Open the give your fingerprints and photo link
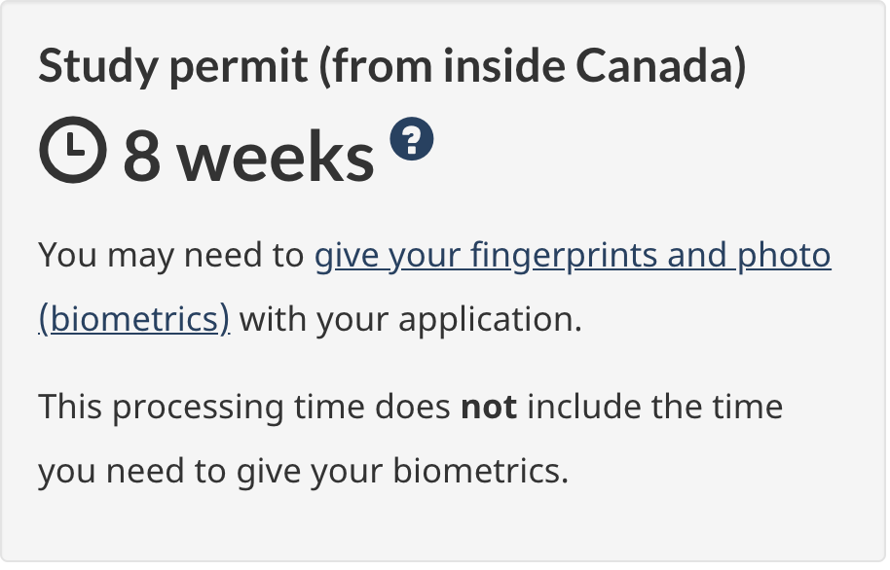The width and height of the screenshot is (890, 570). coord(572,256)
